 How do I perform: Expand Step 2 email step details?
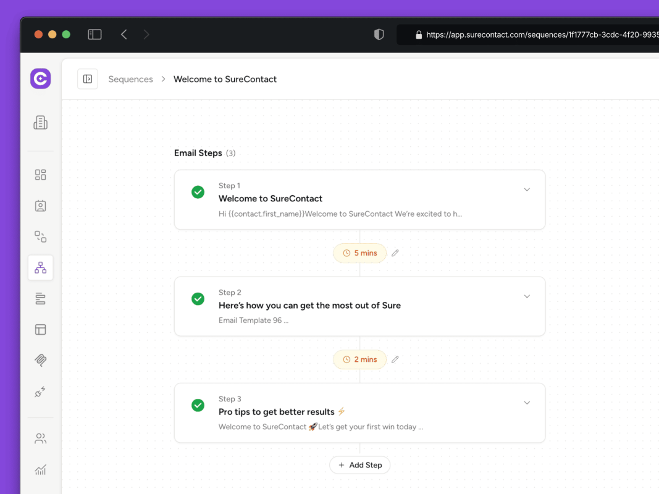[x=527, y=296]
